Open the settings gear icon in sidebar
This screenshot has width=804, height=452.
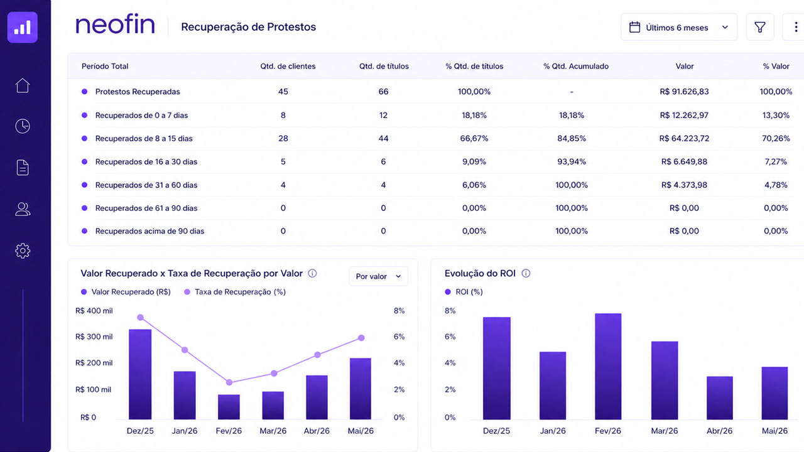tap(23, 250)
